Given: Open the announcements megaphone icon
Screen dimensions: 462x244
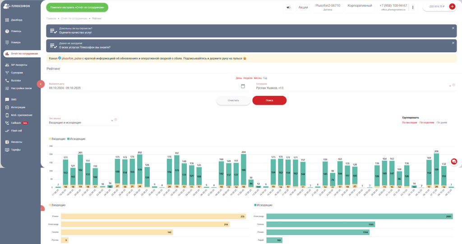Looking at the screenshot, I should pos(288,7).
